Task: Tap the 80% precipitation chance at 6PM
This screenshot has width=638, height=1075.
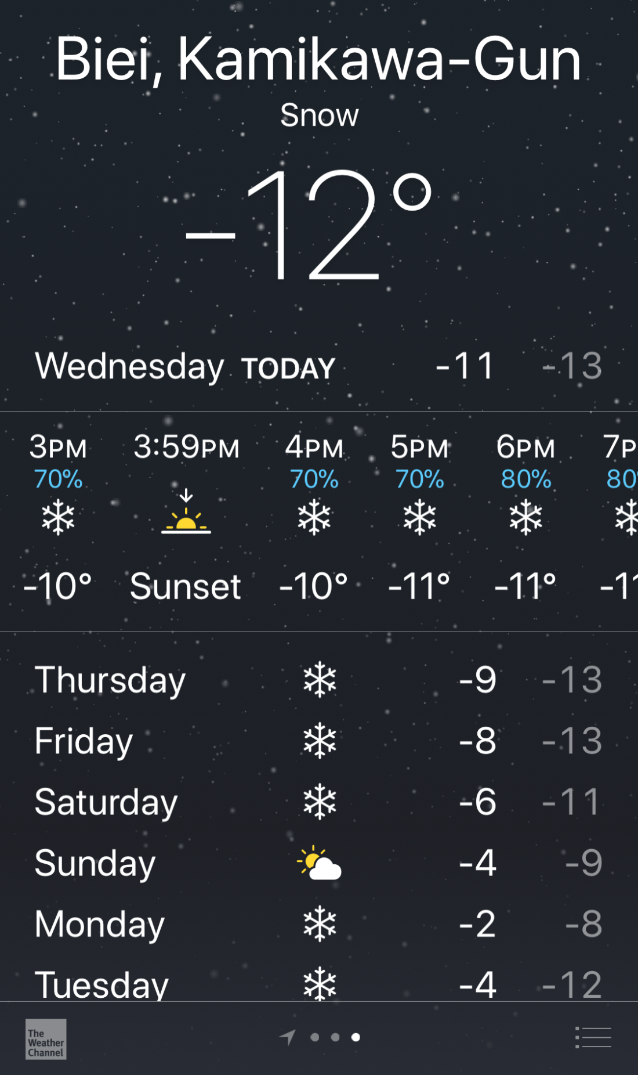Action: coord(525,479)
